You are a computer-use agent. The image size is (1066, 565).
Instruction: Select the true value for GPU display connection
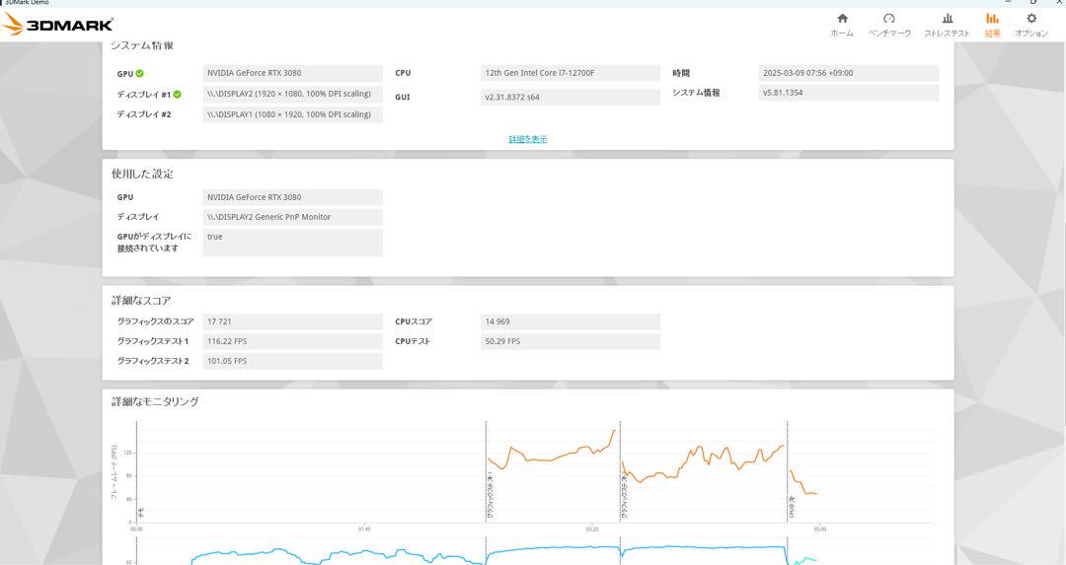(x=293, y=243)
